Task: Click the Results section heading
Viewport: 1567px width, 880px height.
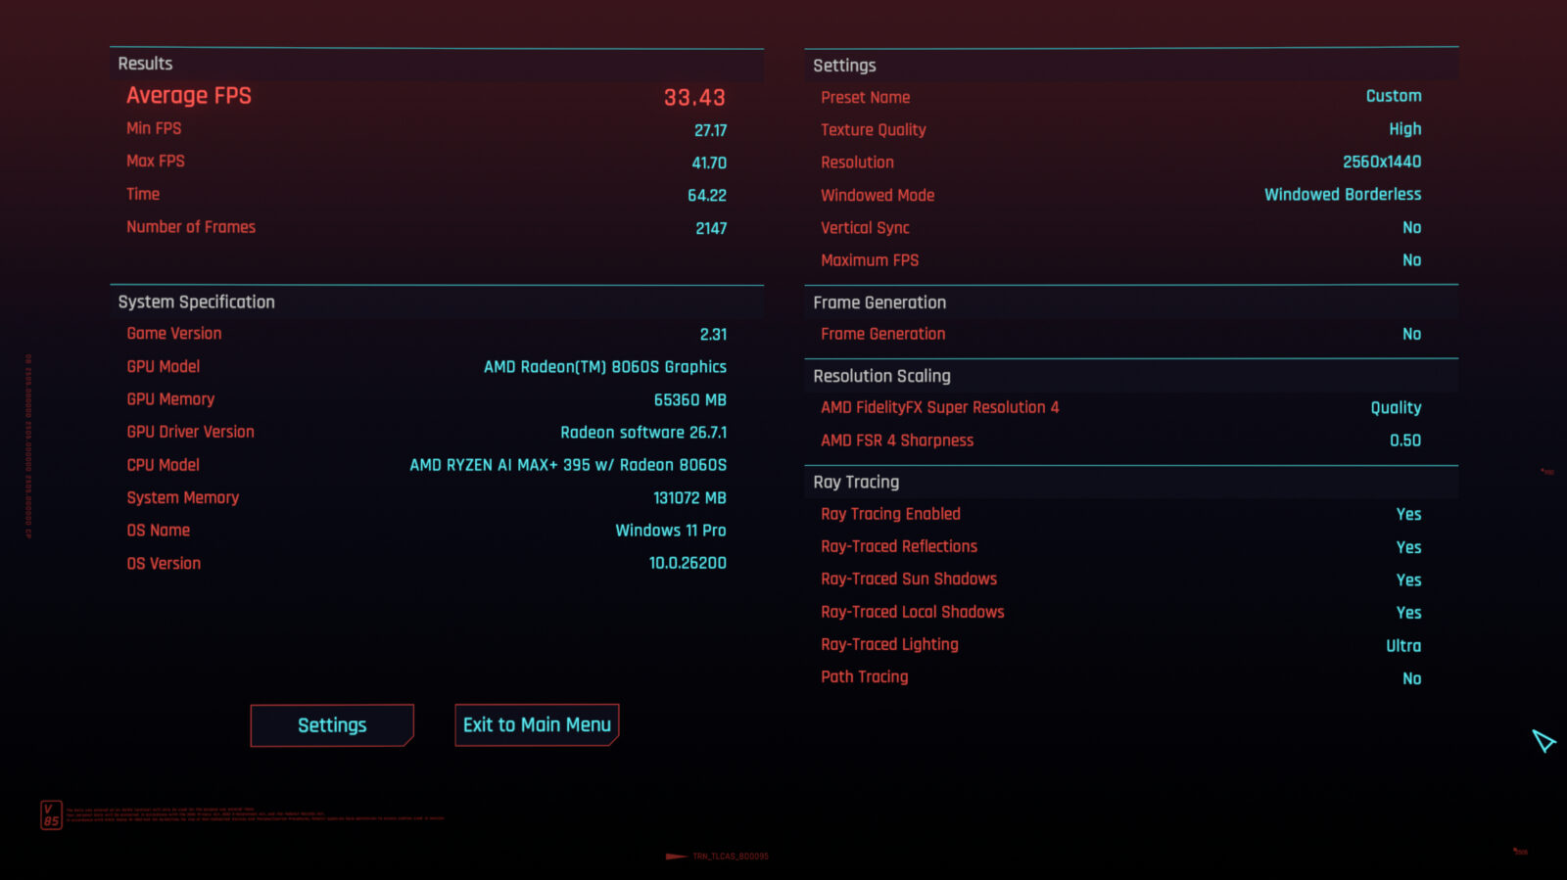Action: pyautogui.click(x=145, y=64)
